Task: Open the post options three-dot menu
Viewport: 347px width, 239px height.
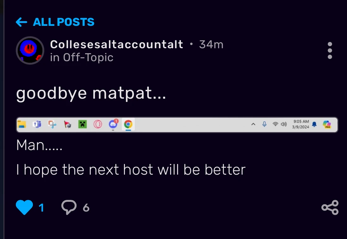Action: [330, 50]
